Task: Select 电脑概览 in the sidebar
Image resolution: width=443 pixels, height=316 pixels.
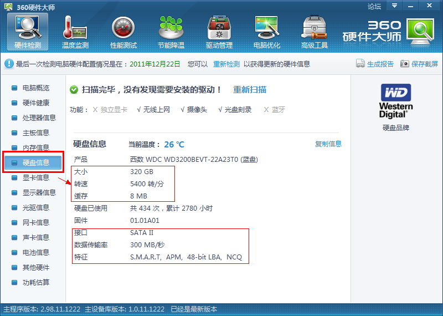Action: [x=35, y=88]
